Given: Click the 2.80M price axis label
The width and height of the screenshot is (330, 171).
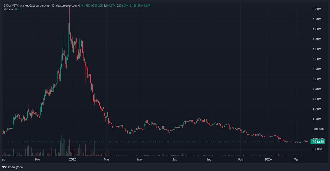Looking at the screenshot, I should tap(317, 79).
